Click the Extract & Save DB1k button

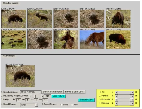point(74,92)
